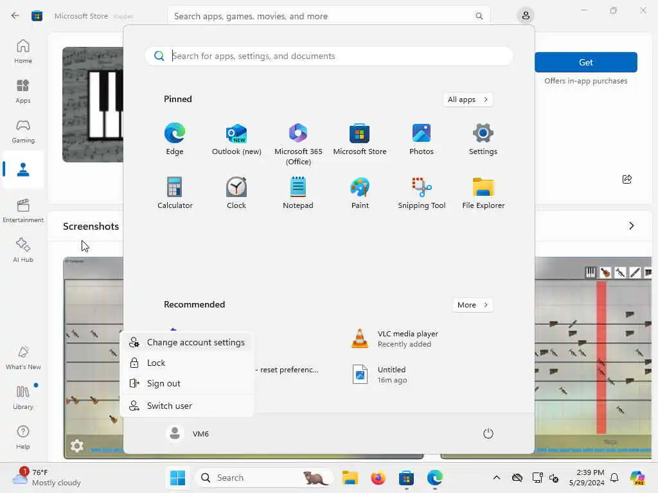Open Edge from pinned apps
Viewport: 658px width, 493px height.
pyautogui.click(x=175, y=139)
